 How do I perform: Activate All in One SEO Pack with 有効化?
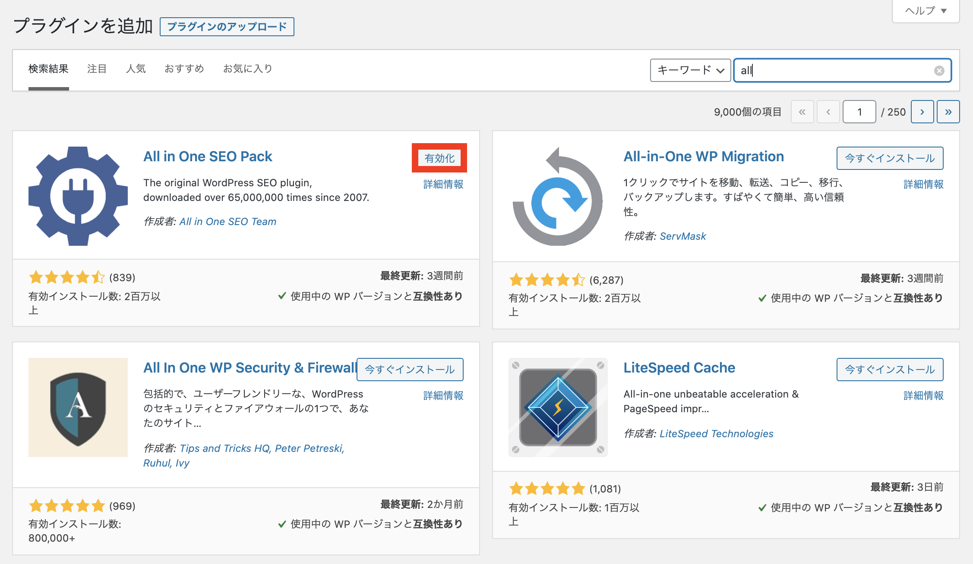click(439, 158)
